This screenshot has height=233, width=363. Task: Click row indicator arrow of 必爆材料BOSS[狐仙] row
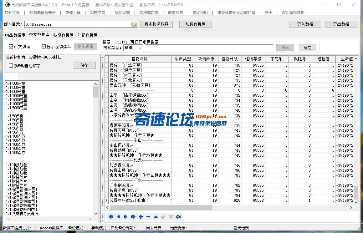(x=106, y=200)
